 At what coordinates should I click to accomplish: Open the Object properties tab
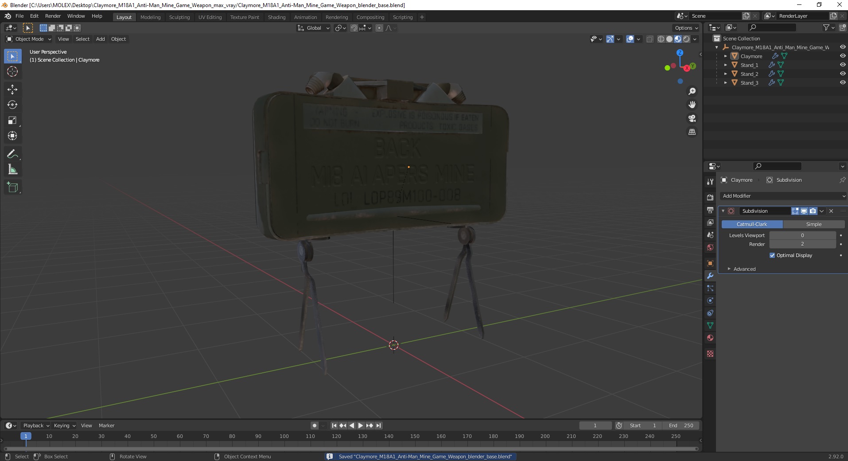(x=710, y=263)
